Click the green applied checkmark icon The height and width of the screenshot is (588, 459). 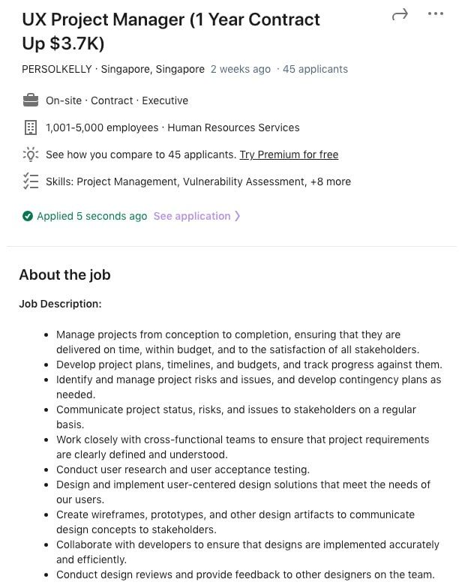point(28,216)
